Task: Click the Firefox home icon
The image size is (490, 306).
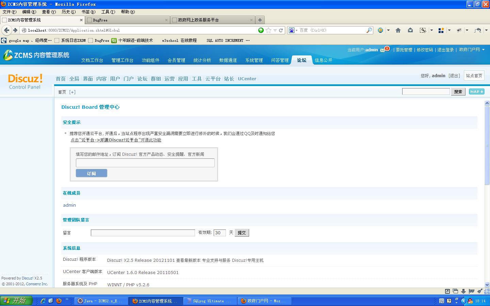Action: click(398, 30)
